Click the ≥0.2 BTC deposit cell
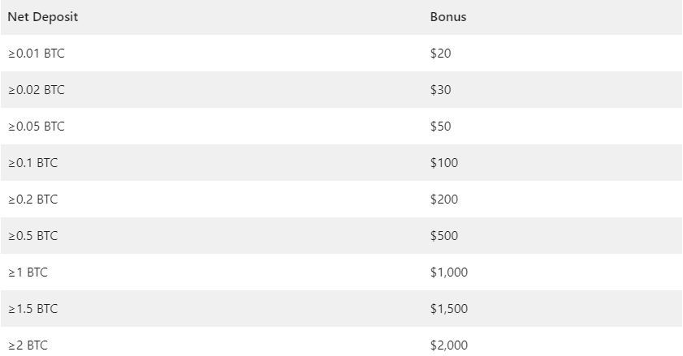Screen dimensions: 683x356 33,199
